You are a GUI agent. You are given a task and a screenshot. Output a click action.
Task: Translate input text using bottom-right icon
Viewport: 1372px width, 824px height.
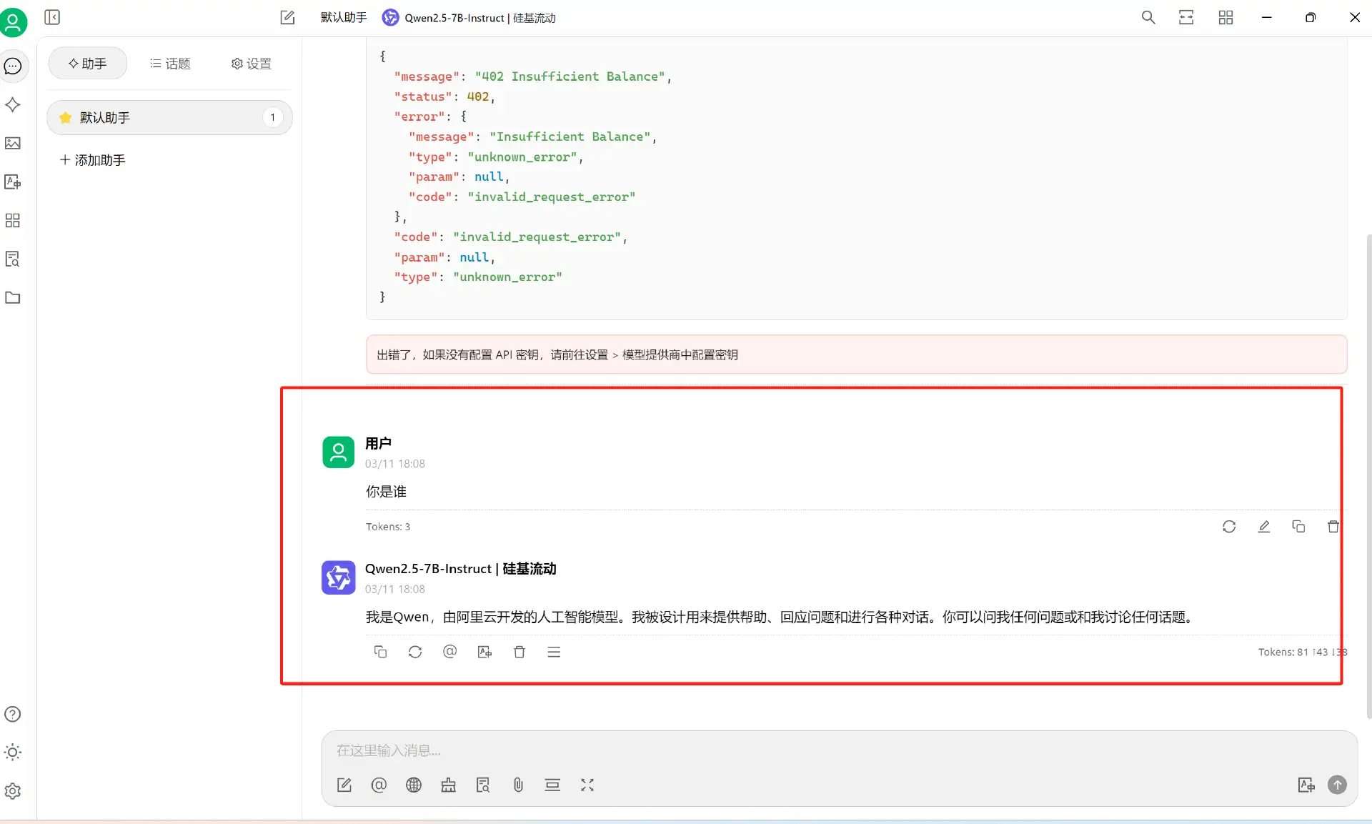[1306, 785]
